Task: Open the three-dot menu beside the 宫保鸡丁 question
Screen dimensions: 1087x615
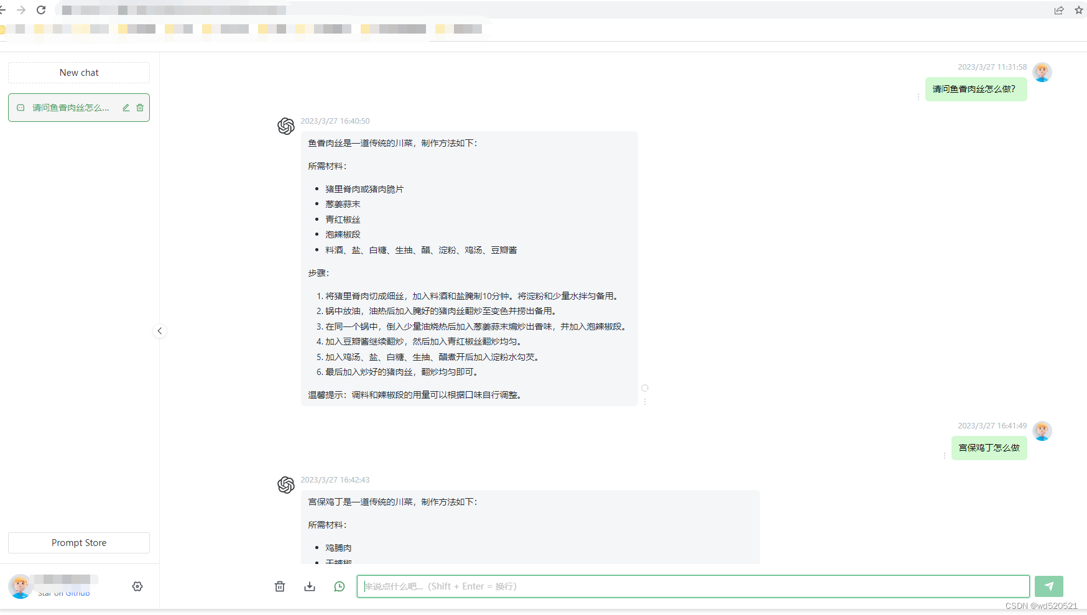Action: tap(945, 455)
